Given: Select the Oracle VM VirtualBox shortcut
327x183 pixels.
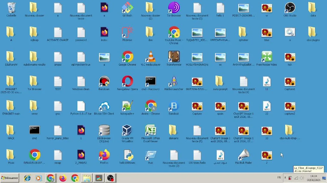Looking at the screenshot, I should click(127, 134).
